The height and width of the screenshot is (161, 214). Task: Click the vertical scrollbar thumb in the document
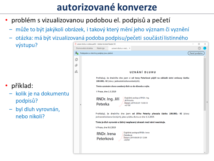click(205, 84)
